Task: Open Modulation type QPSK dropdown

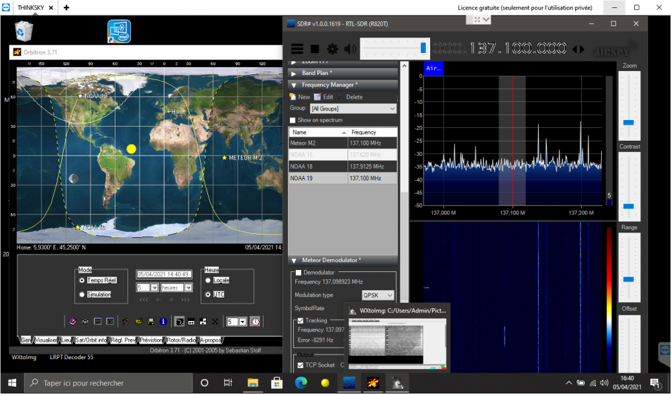Action: (378, 295)
